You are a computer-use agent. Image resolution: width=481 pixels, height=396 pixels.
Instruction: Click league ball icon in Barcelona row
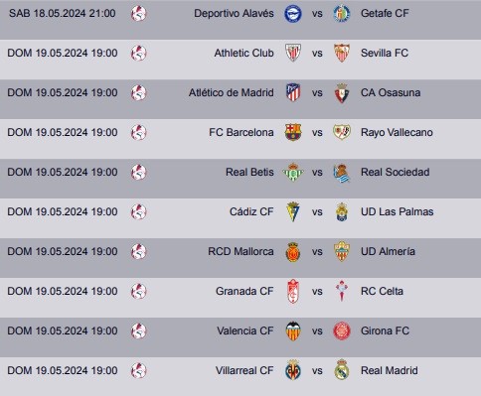click(139, 132)
